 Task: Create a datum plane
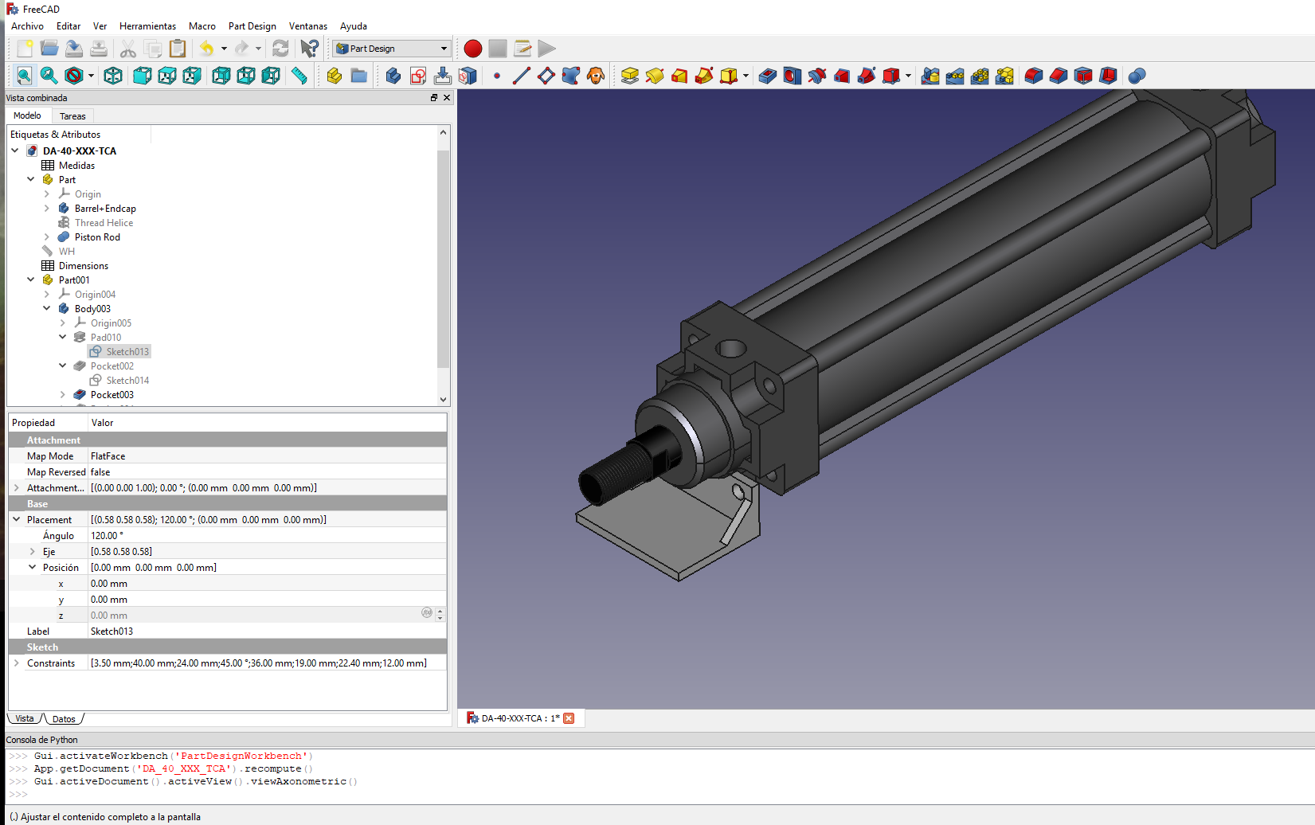pos(546,76)
